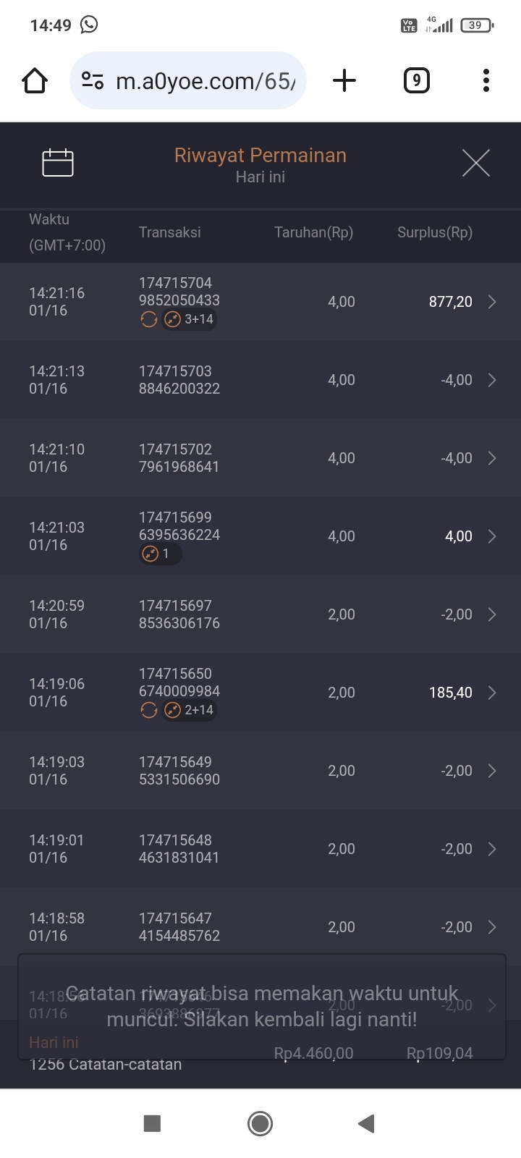The width and height of the screenshot is (521, 1158).
Task: Tap the browser home icon
Action: pos(35,80)
